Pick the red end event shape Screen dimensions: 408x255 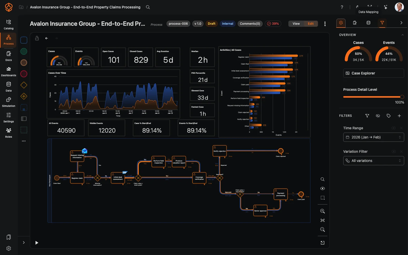pos(24,74)
